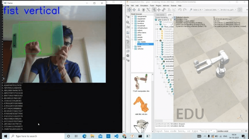Click the undo arrow icon

tap(180, 10)
